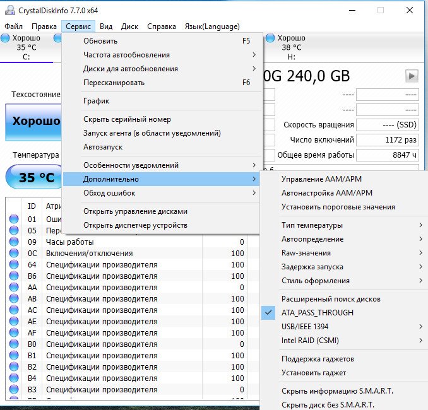The width and height of the screenshot is (428, 410).
Task: Toggle Скрыть диск без S.M.A.R.T. option
Action: click(344, 404)
